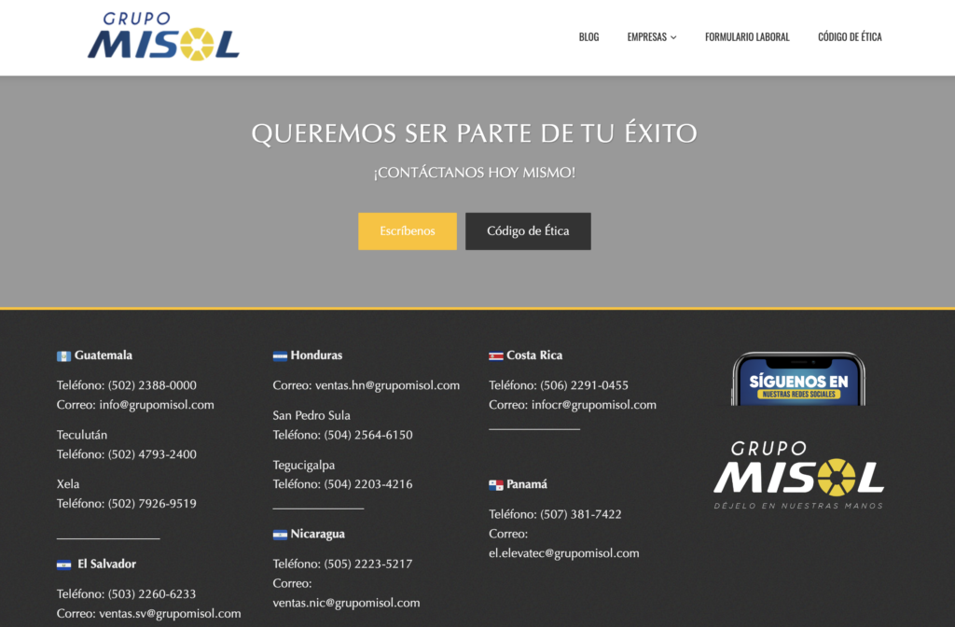Click Guatemala phone (502) 2388-0000
Viewport: 955px width, 627px height.
(152, 385)
